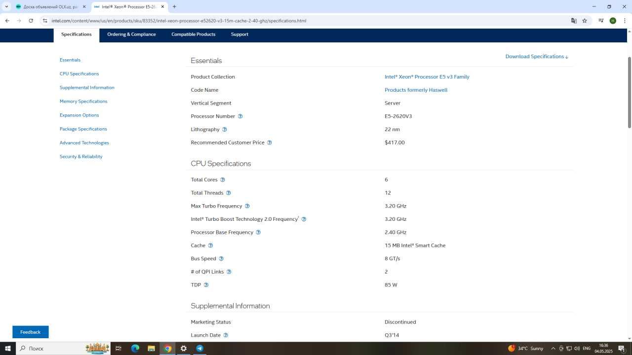Image resolution: width=632 pixels, height=355 pixels.
Task: Open the tab search dropdown arrow
Action: 6,7
